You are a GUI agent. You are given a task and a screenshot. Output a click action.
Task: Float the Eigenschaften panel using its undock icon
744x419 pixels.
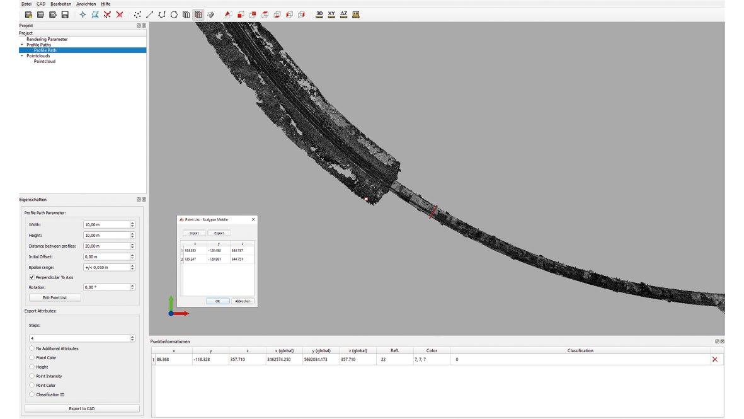pyautogui.click(x=139, y=200)
